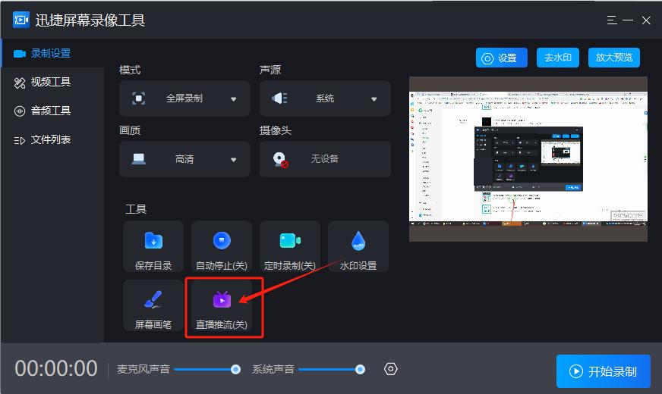The height and width of the screenshot is (394, 662).
Task: Open the 模式 全屏录制 mode dropdown
Action: coord(184,98)
